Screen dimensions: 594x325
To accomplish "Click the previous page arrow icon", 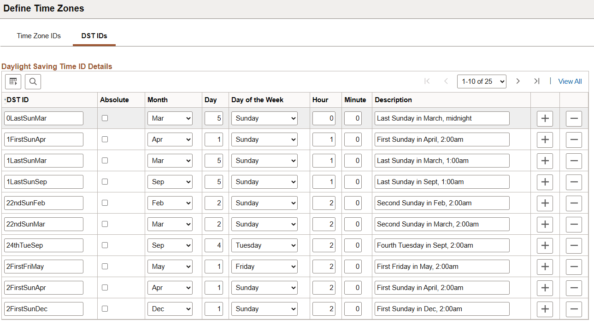I will [x=446, y=81].
